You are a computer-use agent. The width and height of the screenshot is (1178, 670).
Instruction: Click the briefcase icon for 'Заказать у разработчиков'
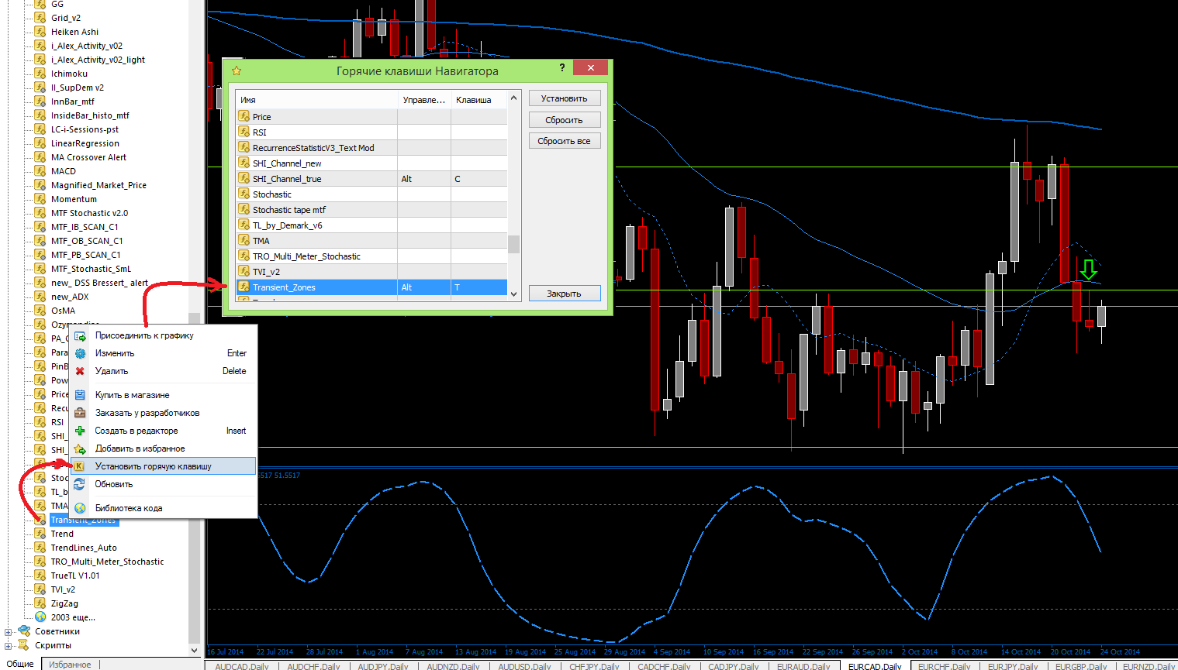80,413
